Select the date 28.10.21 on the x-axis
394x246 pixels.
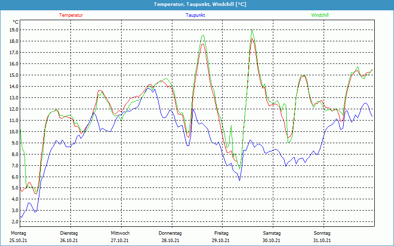point(170,241)
